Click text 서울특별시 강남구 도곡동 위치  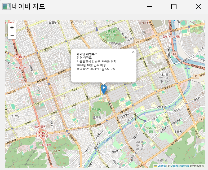tap(96, 61)
